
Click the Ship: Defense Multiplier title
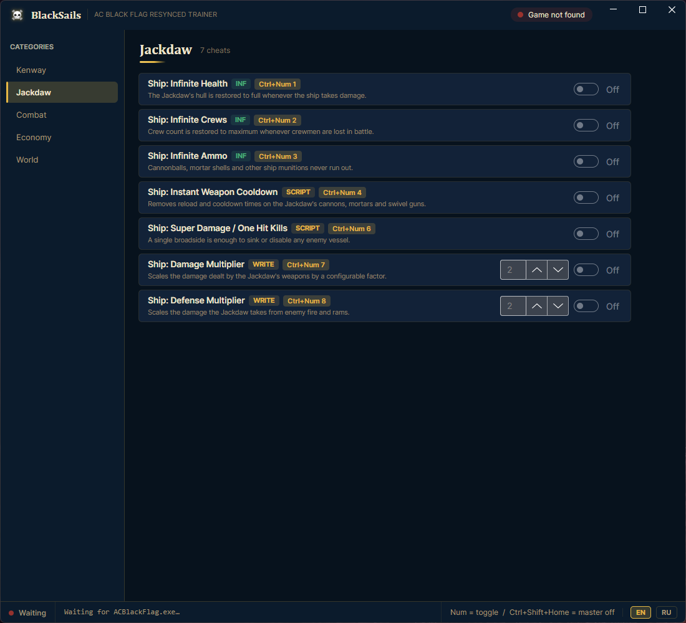pyautogui.click(x=196, y=300)
